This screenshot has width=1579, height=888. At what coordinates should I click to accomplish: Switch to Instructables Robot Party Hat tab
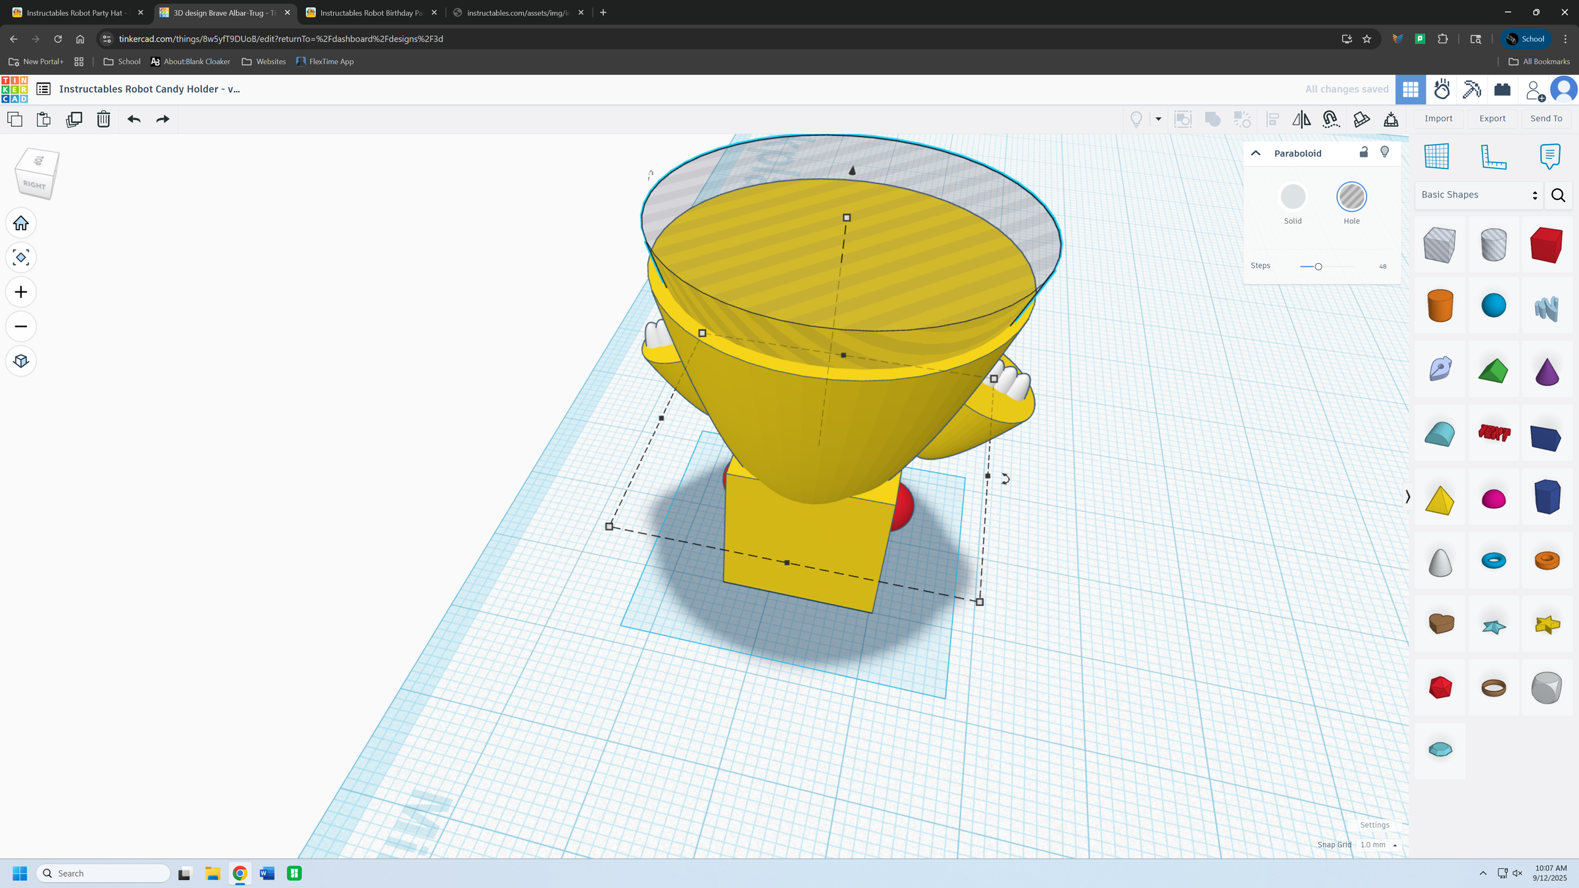tap(77, 12)
